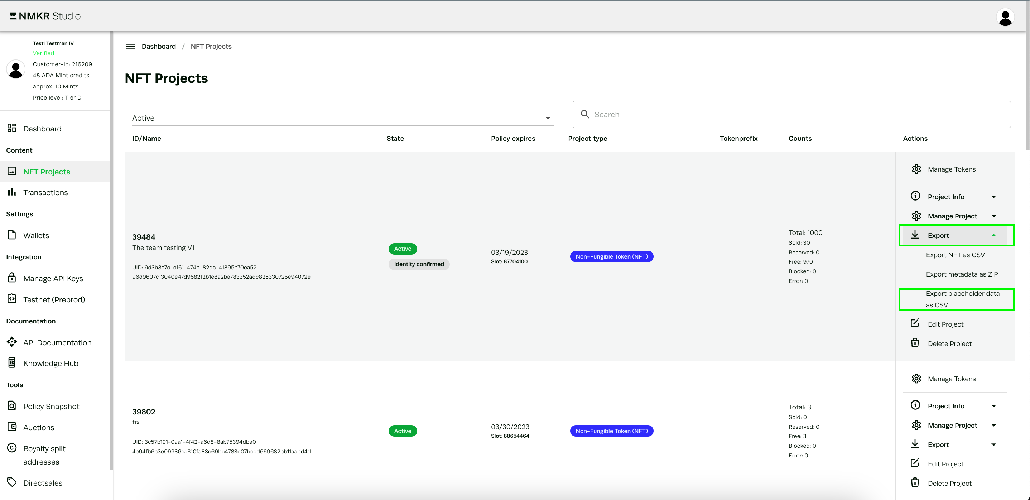The height and width of the screenshot is (500, 1030).
Task: Select Export NFT as CSV
Action: tap(955, 255)
